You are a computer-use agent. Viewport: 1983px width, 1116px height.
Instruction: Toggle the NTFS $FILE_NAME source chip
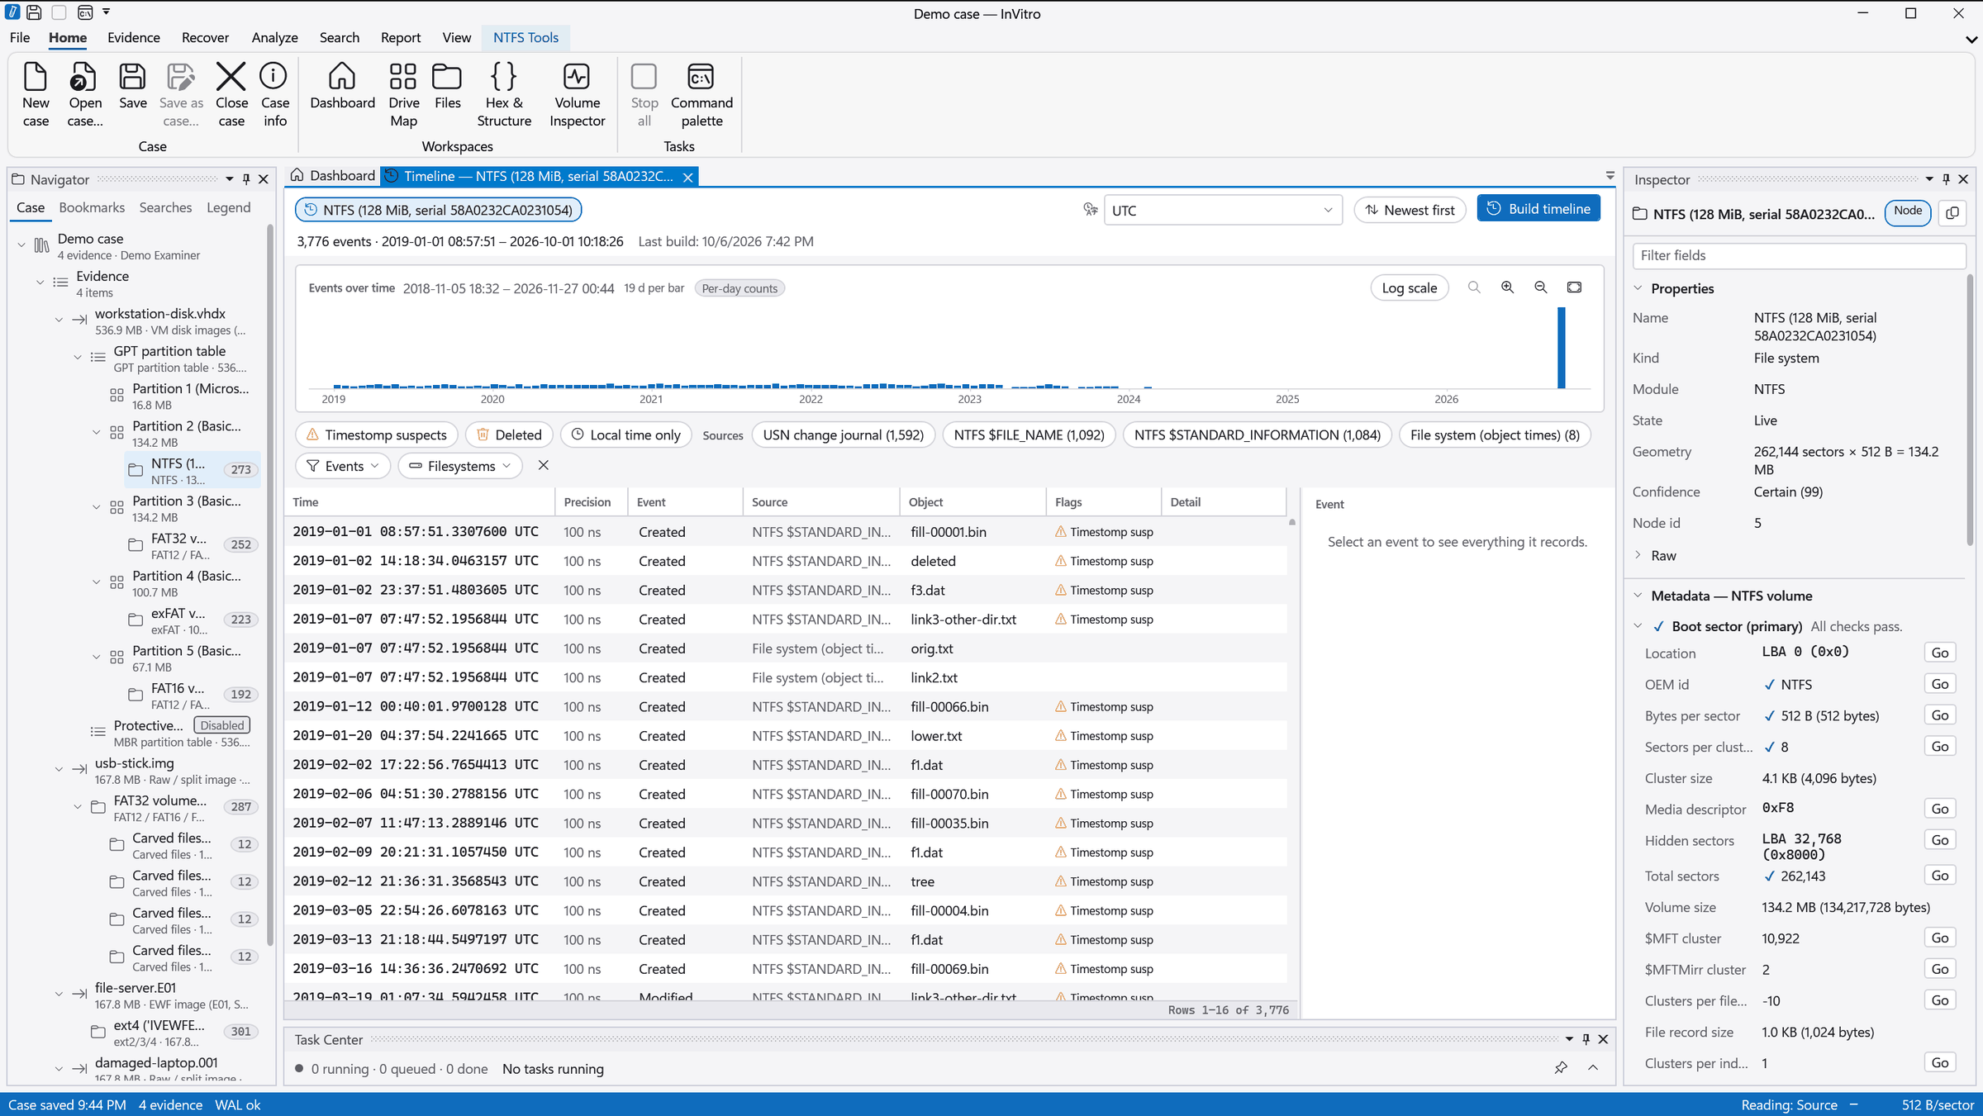pos(1029,435)
